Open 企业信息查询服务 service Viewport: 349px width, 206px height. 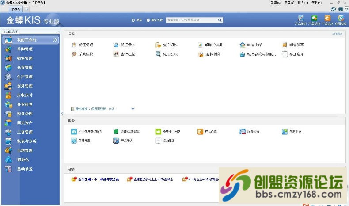click(86, 132)
